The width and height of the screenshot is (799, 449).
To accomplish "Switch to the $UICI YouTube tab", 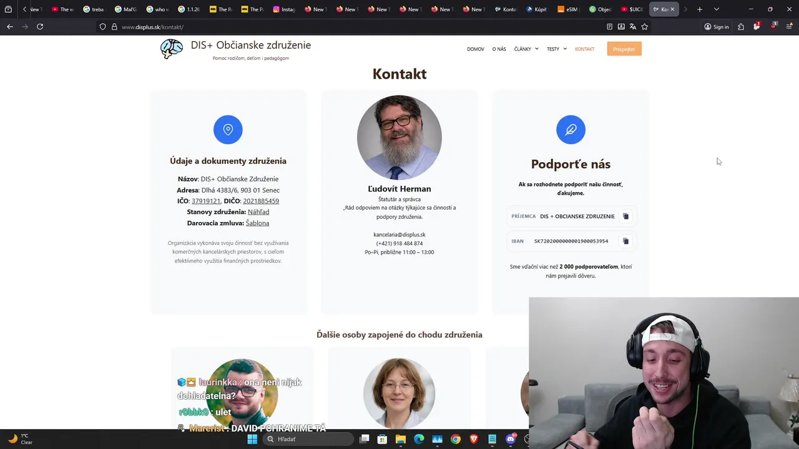I will tap(632, 9).
